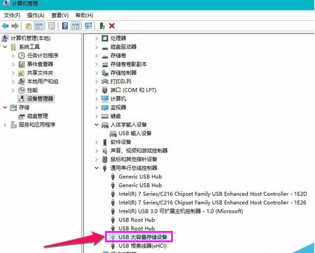Select 设备管理器 in the left tree
The height and width of the screenshot is (253, 315).
(x=40, y=99)
